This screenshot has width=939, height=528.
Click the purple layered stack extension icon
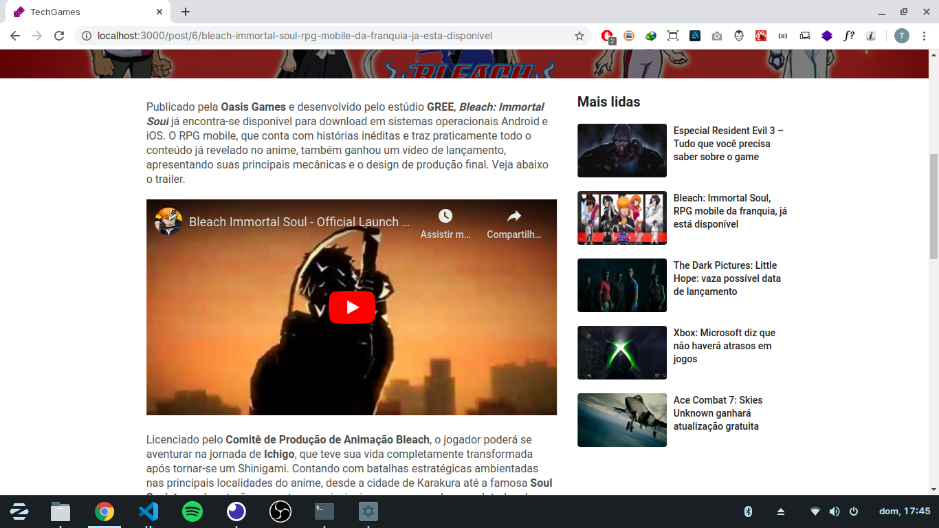(x=827, y=36)
